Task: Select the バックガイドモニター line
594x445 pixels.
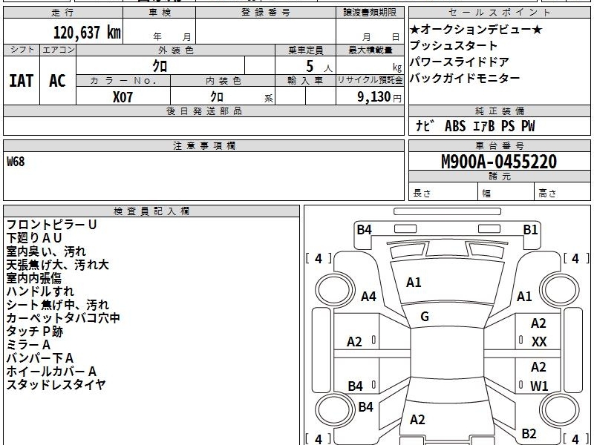Action: pyautogui.click(x=466, y=78)
